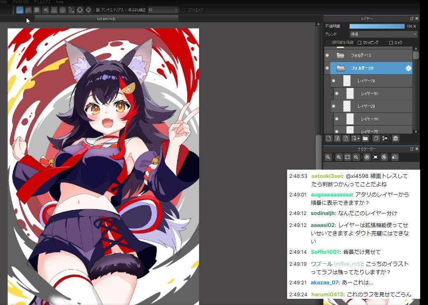Click chat username akazaa_07
This screenshot has height=305, width=428.
click(x=325, y=283)
